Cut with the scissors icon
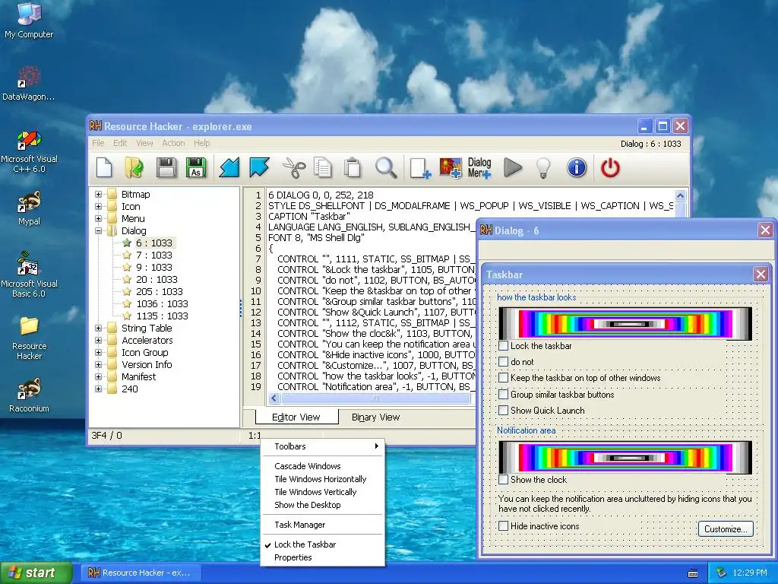This screenshot has width=778, height=584. (294, 167)
